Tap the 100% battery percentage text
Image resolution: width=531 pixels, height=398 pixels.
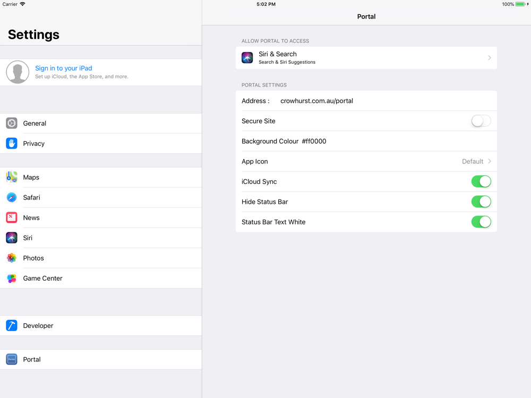click(x=508, y=4)
